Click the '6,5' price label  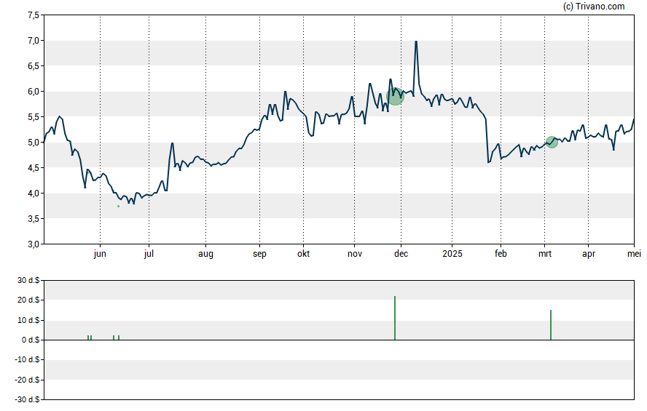click(x=34, y=66)
